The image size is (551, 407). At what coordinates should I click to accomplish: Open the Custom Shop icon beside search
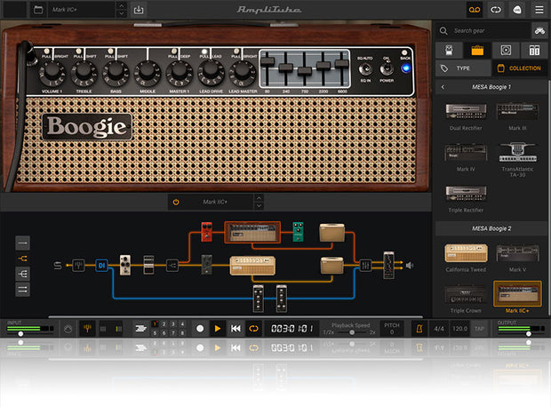click(x=539, y=31)
